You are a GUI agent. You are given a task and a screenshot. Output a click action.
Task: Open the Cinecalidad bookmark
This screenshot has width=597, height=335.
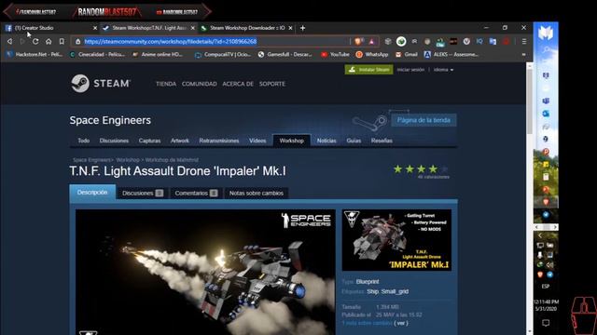[x=97, y=54]
